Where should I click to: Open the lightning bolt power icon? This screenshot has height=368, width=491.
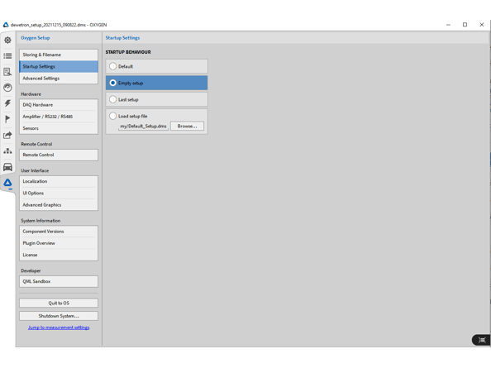[x=7, y=103]
